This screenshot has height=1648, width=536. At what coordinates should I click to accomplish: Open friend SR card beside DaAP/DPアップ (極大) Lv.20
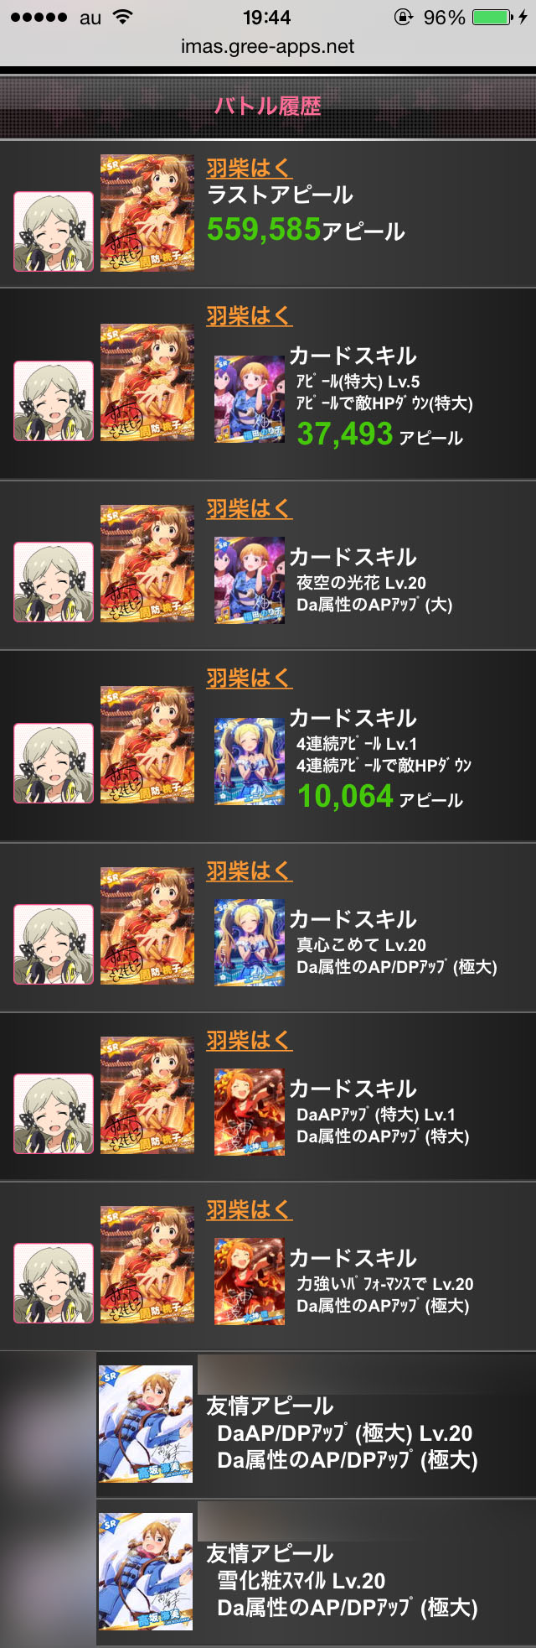pyautogui.click(x=146, y=1424)
